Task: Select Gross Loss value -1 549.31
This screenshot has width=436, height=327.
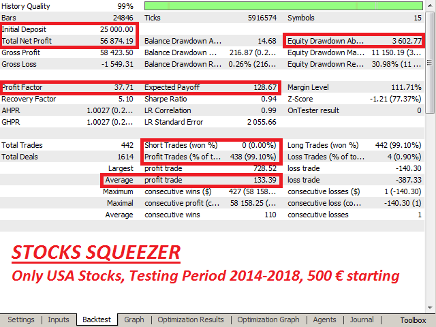Action: click(x=117, y=64)
